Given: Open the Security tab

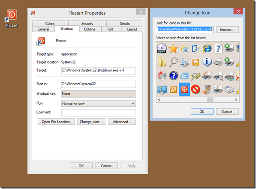Looking at the screenshot, I should tap(87, 24).
